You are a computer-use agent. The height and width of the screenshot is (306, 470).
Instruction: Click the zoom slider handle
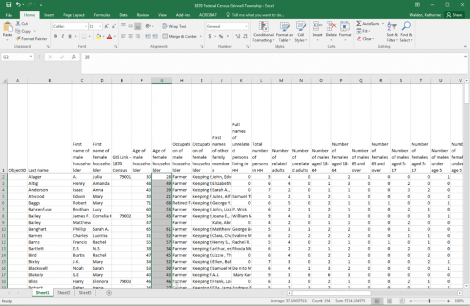pos(429,301)
